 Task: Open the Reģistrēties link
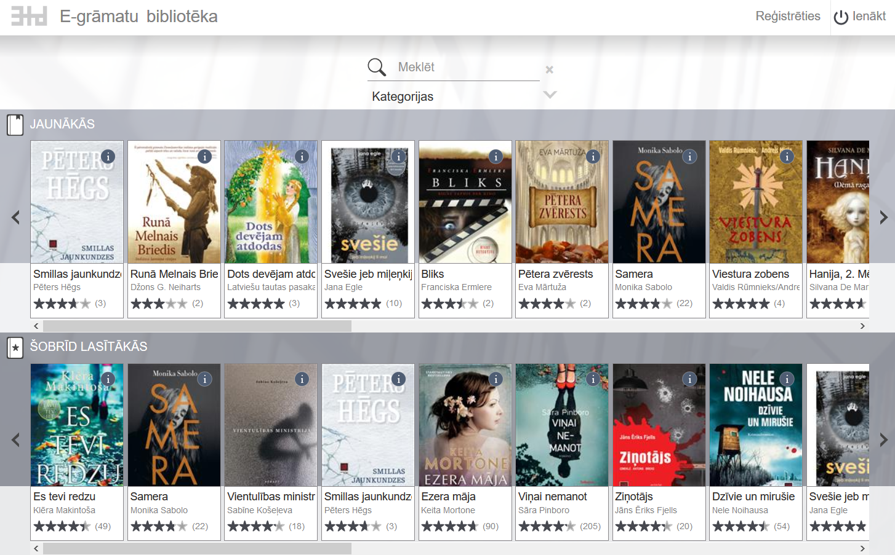coord(788,16)
